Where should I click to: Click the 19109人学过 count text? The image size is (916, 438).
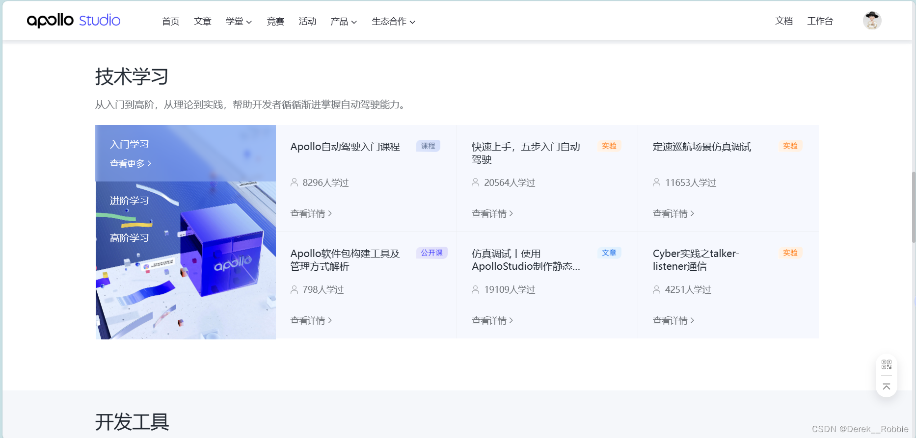pyautogui.click(x=510, y=289)
